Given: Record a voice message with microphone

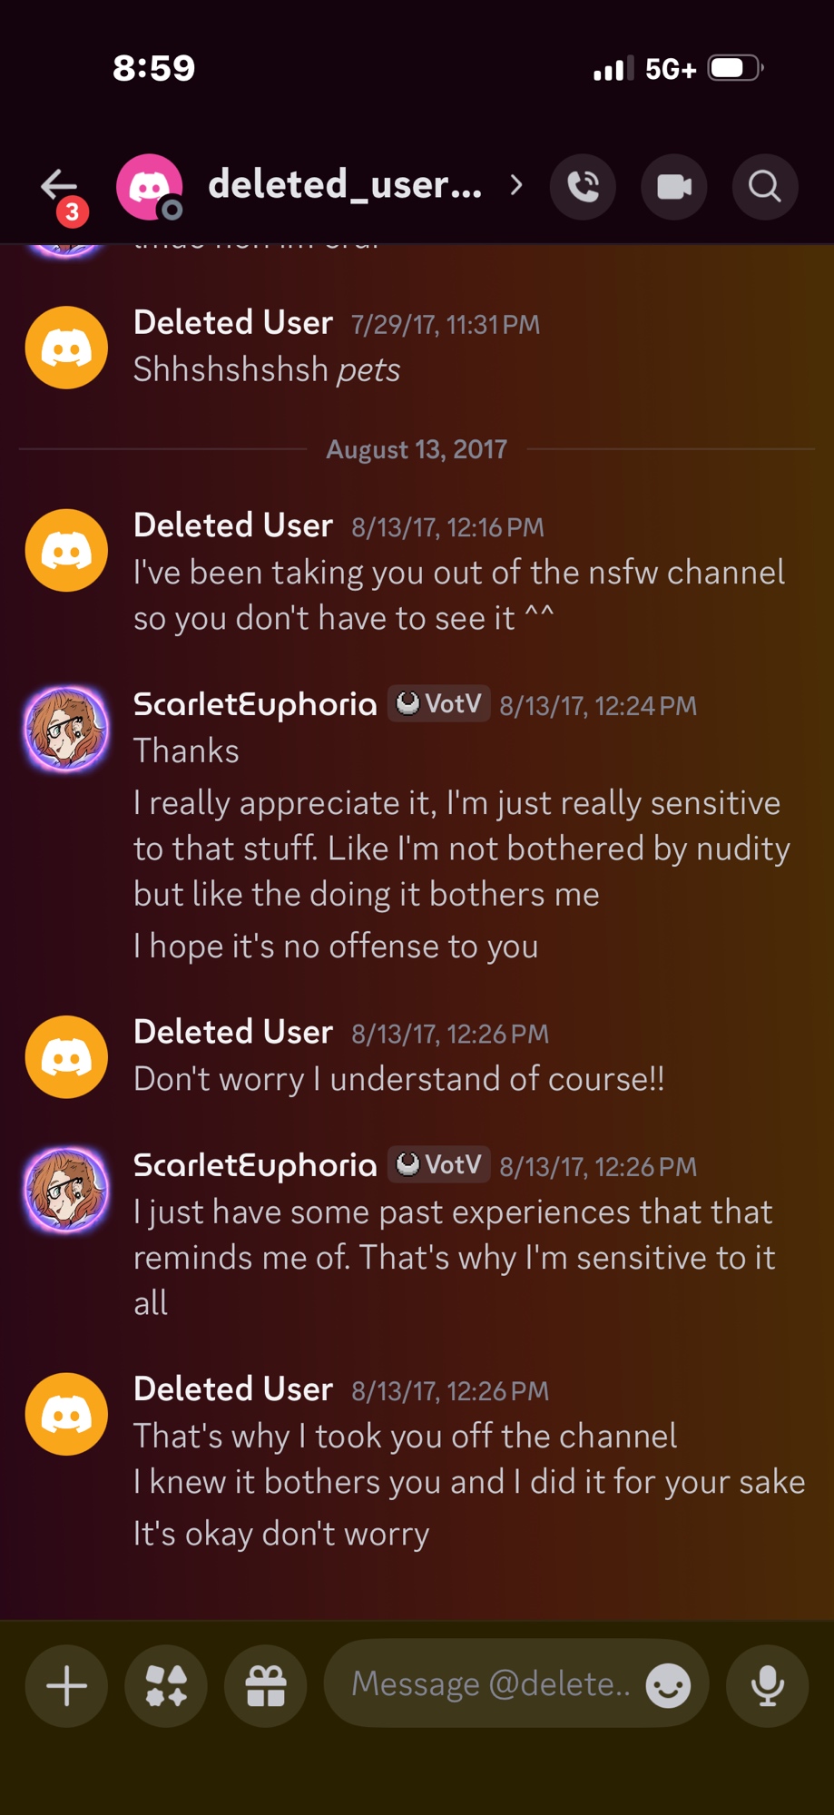Looking at the screenshot, I should coord(767,1686).
